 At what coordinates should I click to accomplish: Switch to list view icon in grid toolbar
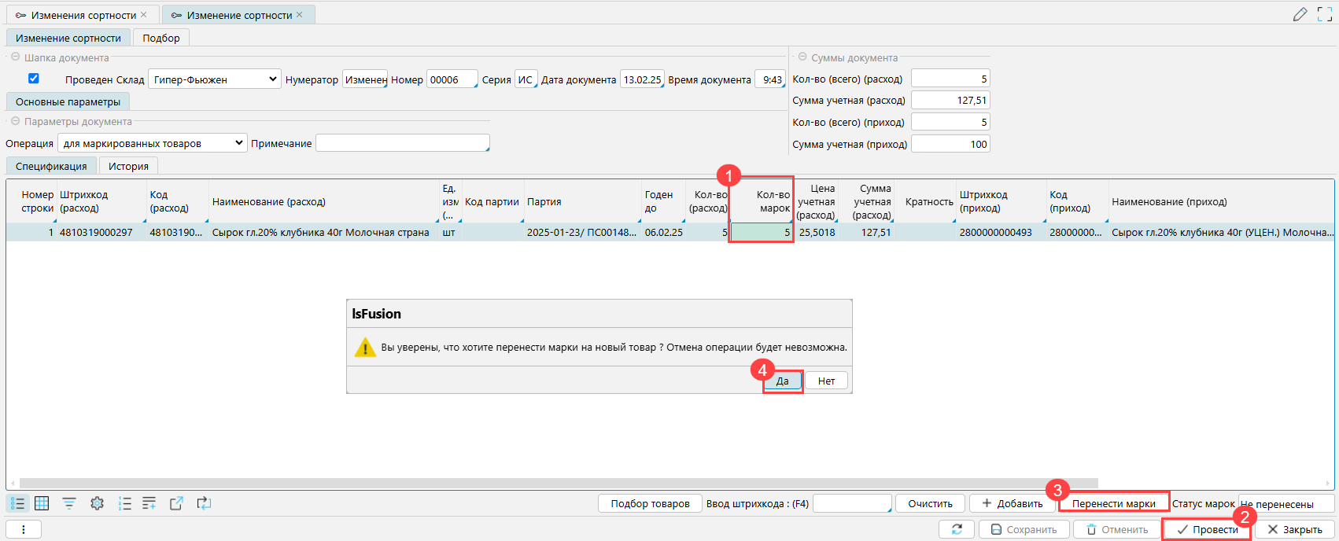pos(17,503)
